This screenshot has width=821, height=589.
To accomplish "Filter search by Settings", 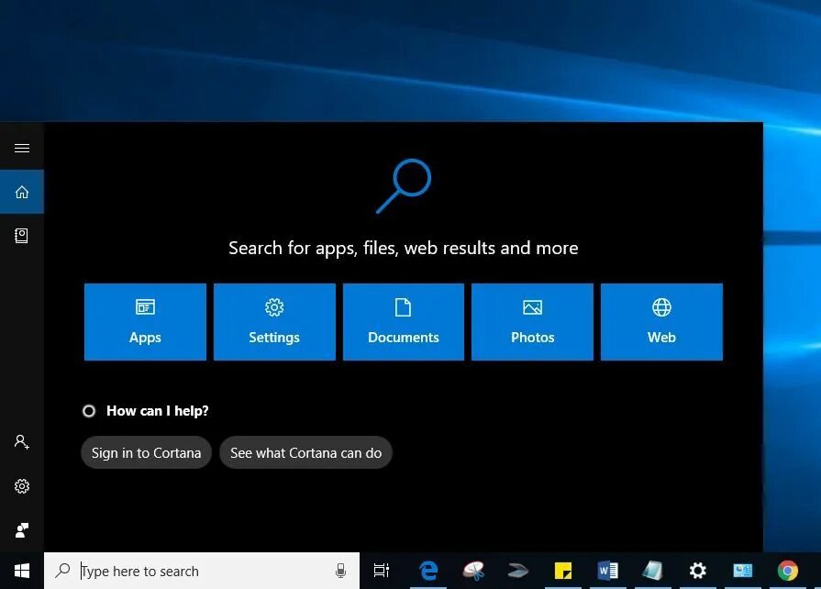I will pyautogui.click(x=274, y=322).
